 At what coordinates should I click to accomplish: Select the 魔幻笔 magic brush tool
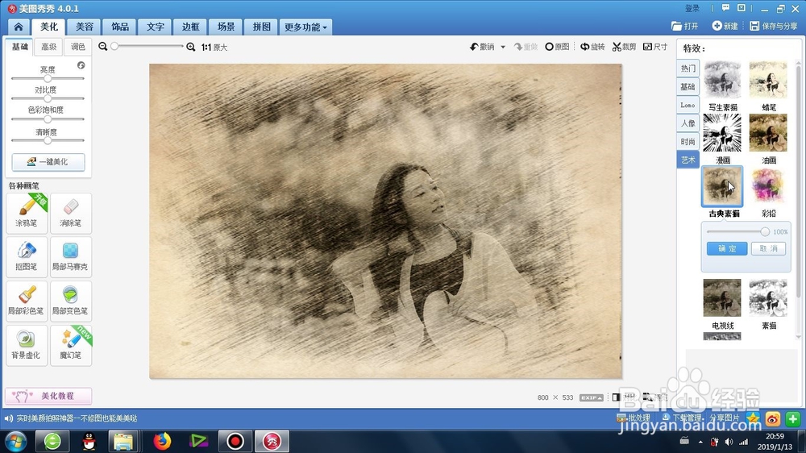[71, 345]
